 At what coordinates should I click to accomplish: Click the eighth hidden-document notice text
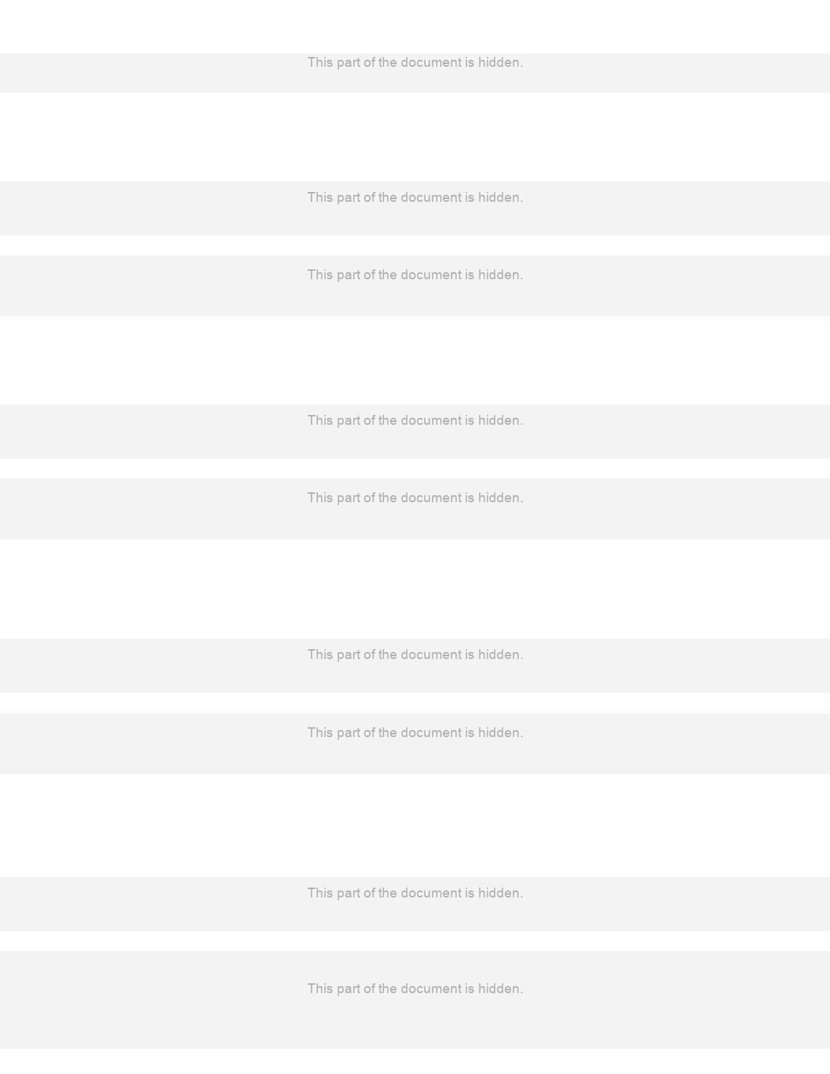click(x=415, y=893)
